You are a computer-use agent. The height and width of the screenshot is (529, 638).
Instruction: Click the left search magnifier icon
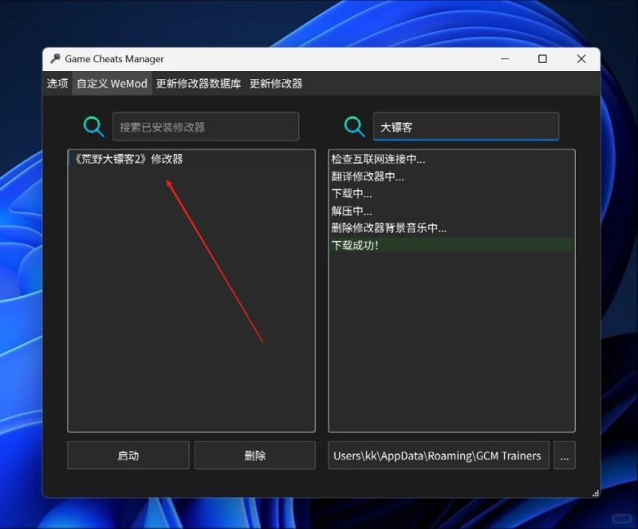[93, 126]
